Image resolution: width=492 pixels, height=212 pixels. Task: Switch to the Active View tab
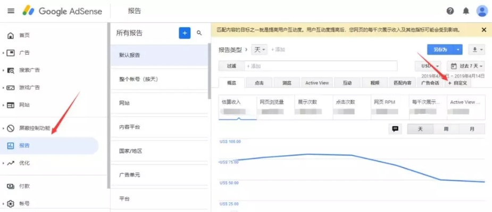317,83
